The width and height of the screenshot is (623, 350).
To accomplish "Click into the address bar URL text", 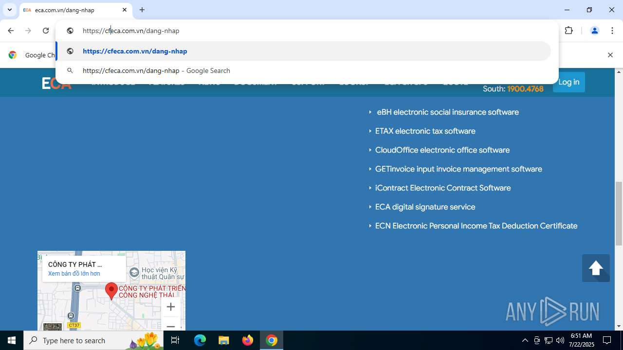I will pos(131,31).
